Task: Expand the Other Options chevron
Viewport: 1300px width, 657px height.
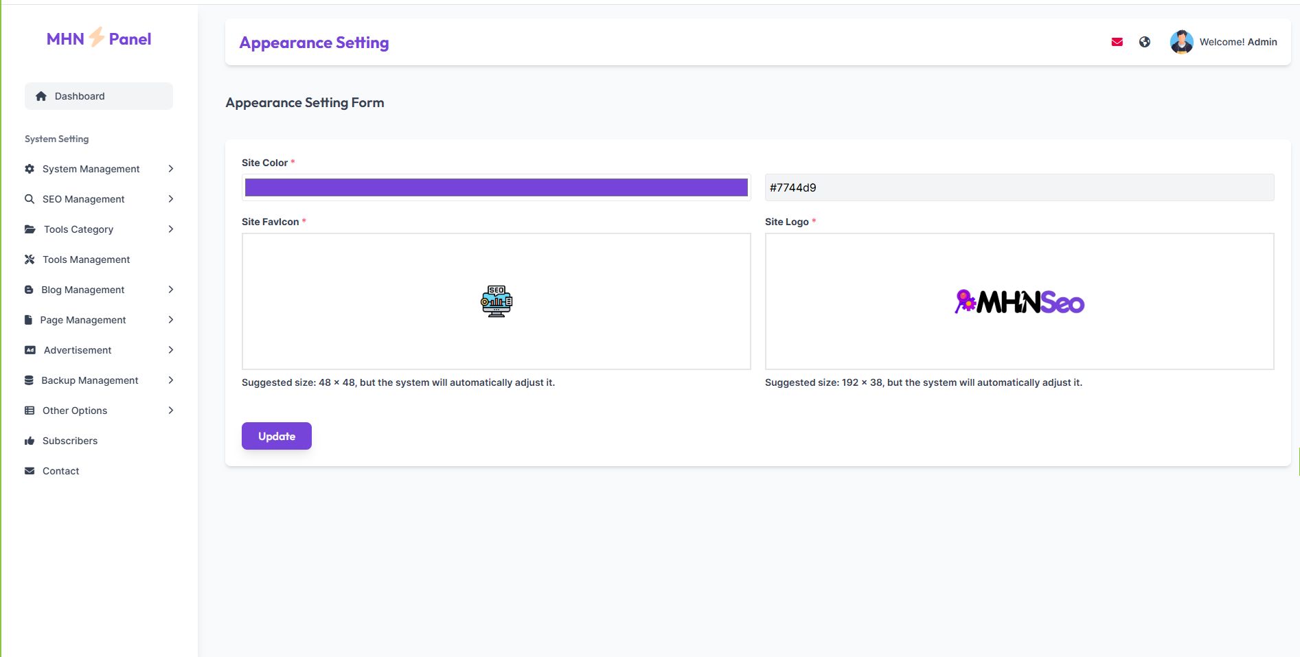Action: pyautogui.click(x=171, y=411)
